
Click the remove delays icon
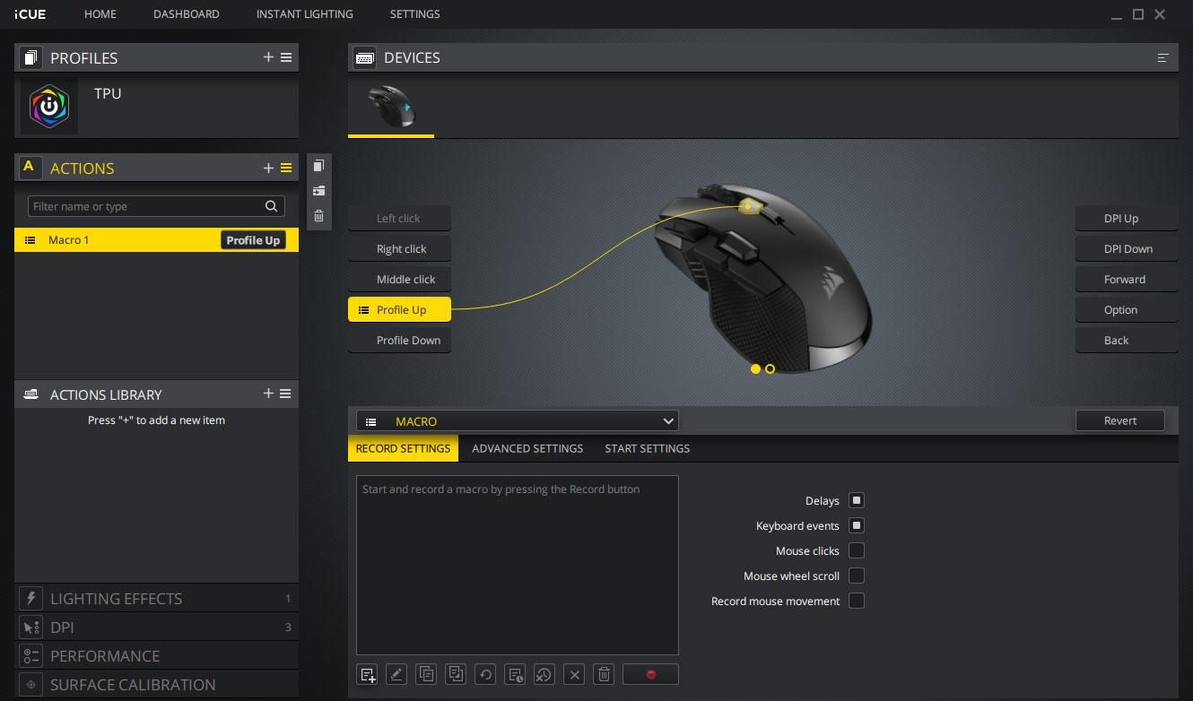pos(544,674)
